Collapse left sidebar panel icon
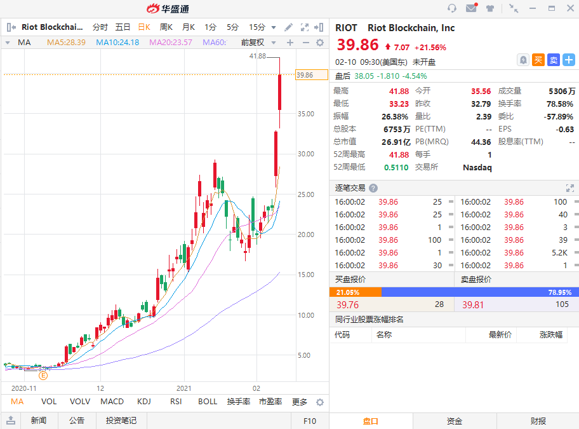This screenshot has width=579, height=429. 11,27
